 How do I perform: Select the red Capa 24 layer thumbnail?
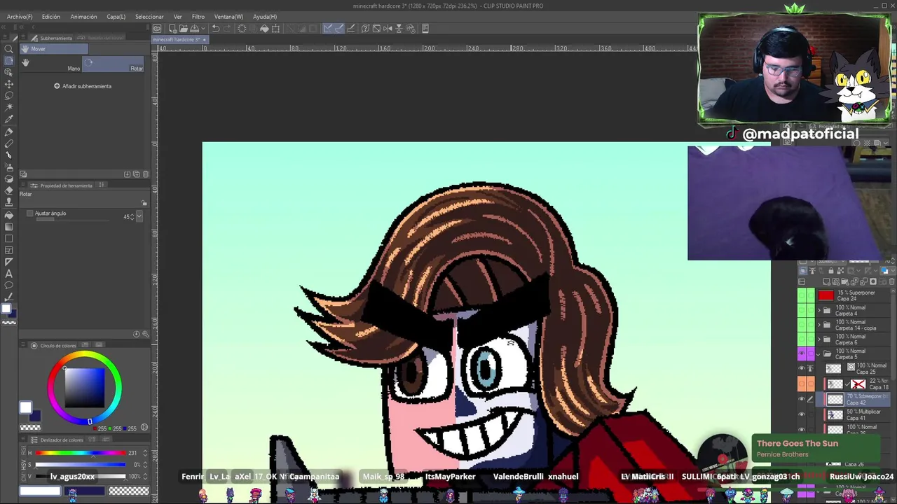tap(826, 295)
